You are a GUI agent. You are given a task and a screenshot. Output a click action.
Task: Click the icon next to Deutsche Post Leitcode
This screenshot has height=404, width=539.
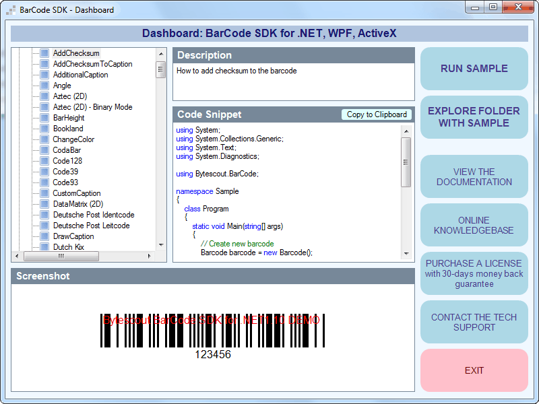(x=44, y=226)
